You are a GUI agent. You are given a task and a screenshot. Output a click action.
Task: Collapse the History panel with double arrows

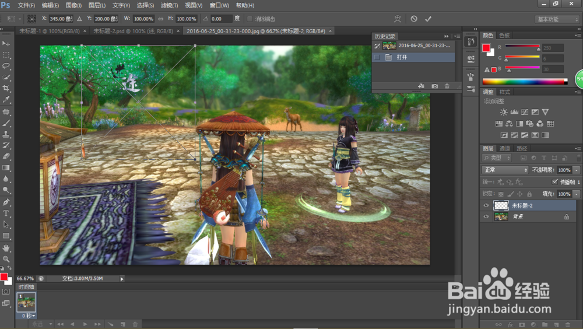pos(446,36)
